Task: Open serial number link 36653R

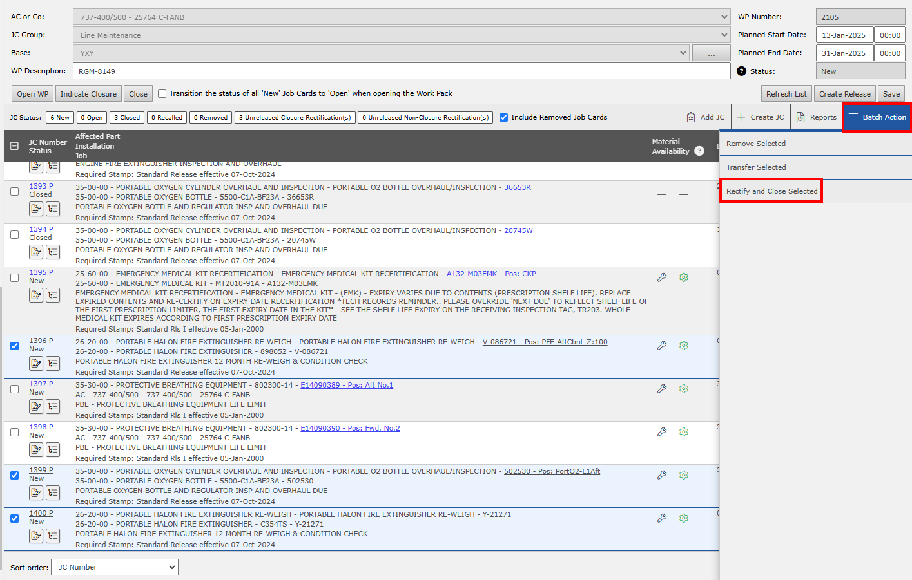Action: click(x=518, y=187)
